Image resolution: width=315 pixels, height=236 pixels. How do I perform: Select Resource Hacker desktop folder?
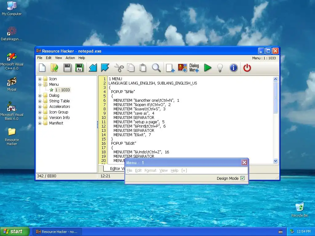coord(12,136)
